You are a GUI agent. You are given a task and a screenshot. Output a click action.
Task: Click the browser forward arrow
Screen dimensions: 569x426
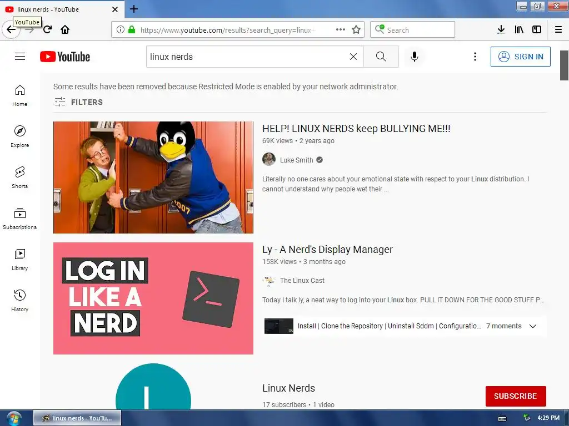(x=30, y=30)
